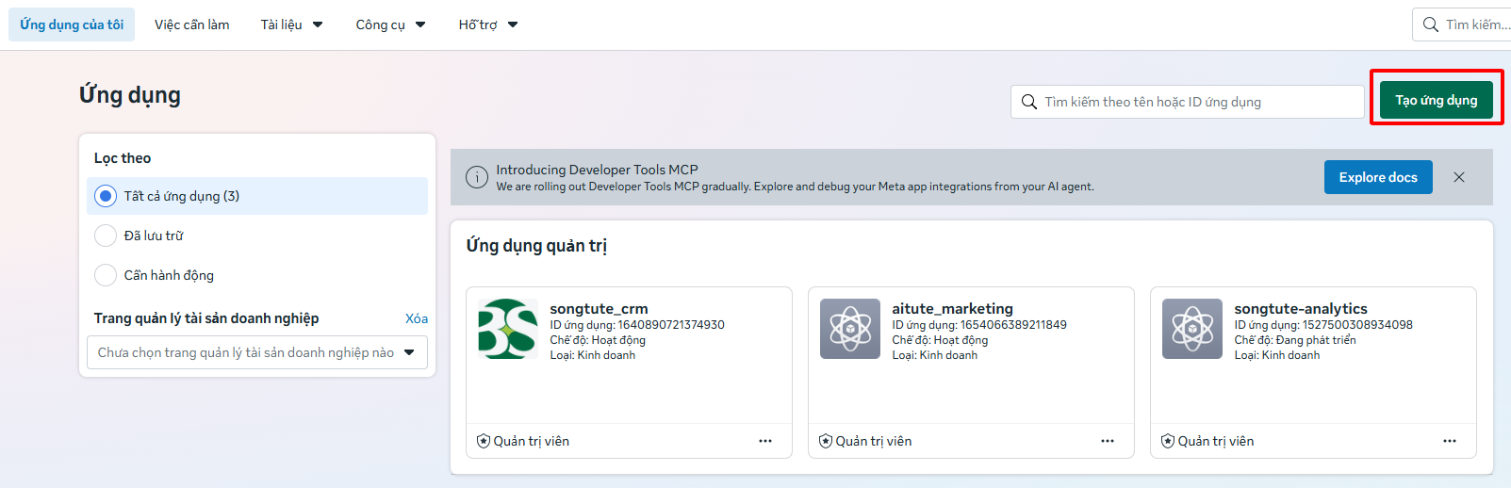Viewport: 1511px width, 488px height.
Task: Click Quản trị viên on songtute_crm card
Action: pos(532,441)
